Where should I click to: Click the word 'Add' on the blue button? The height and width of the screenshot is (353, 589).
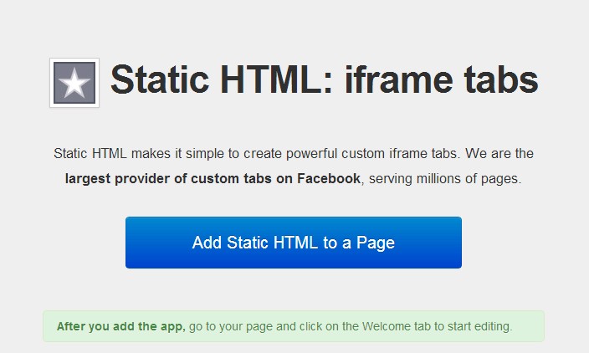206,243
